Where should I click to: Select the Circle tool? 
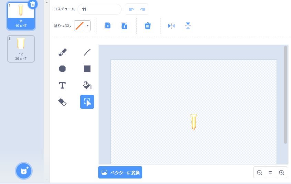[x=62, y=69]
